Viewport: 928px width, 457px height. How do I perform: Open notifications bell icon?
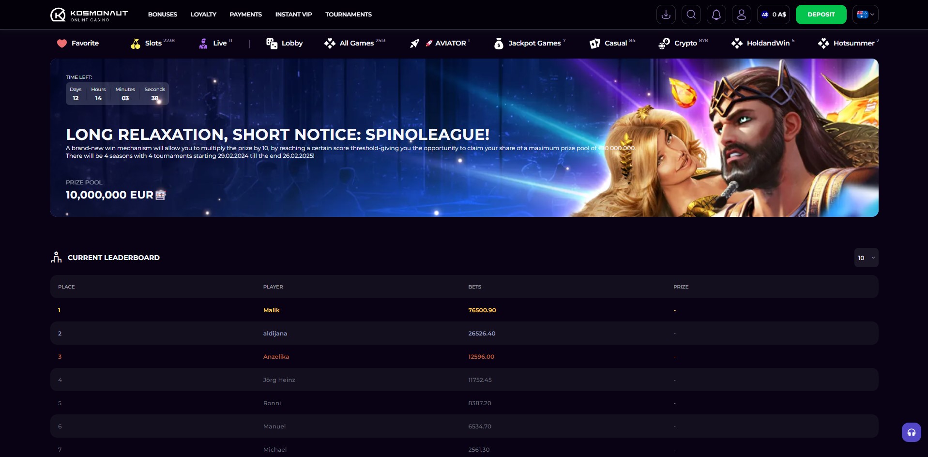coord(716,15)
